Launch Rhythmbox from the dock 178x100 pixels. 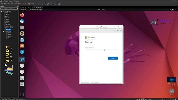(x=22, y=34)
